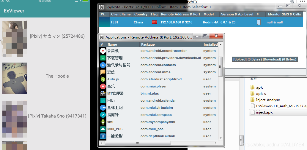Click Monitor SMS & Calls column header
The width and height of the screenshot is (307, 150).
[284, 14]
